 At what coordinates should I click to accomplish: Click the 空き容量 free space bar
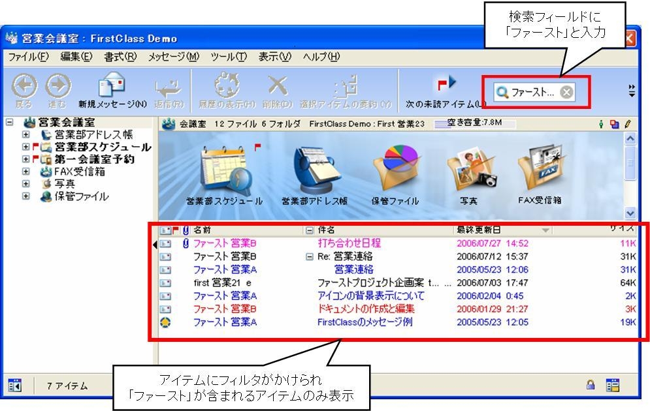(x=475, y=124)
